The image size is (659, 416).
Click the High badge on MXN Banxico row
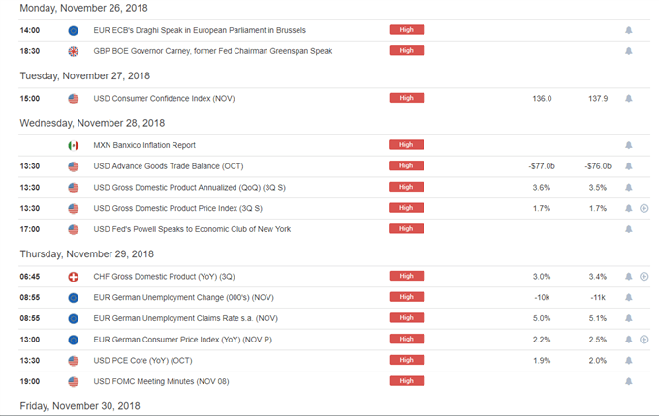click(x=407, y=145)
